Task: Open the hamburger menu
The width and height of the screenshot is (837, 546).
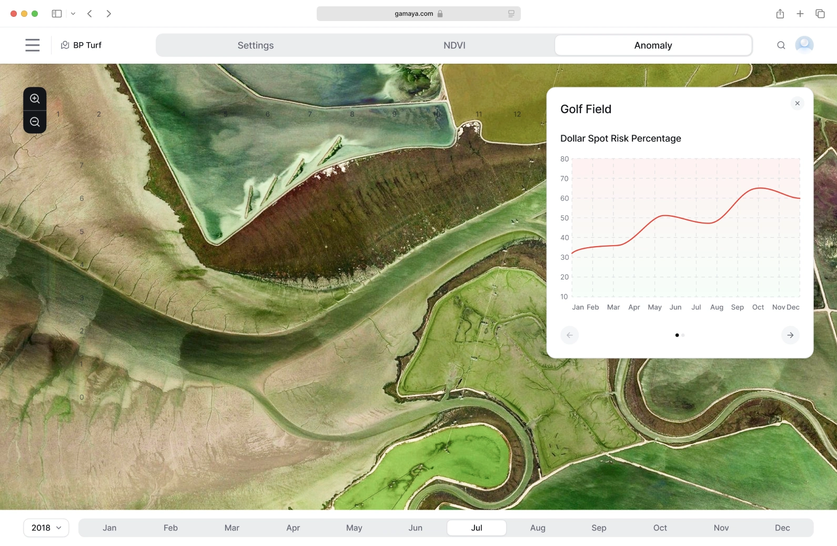Action: click(x=33, y=45)
